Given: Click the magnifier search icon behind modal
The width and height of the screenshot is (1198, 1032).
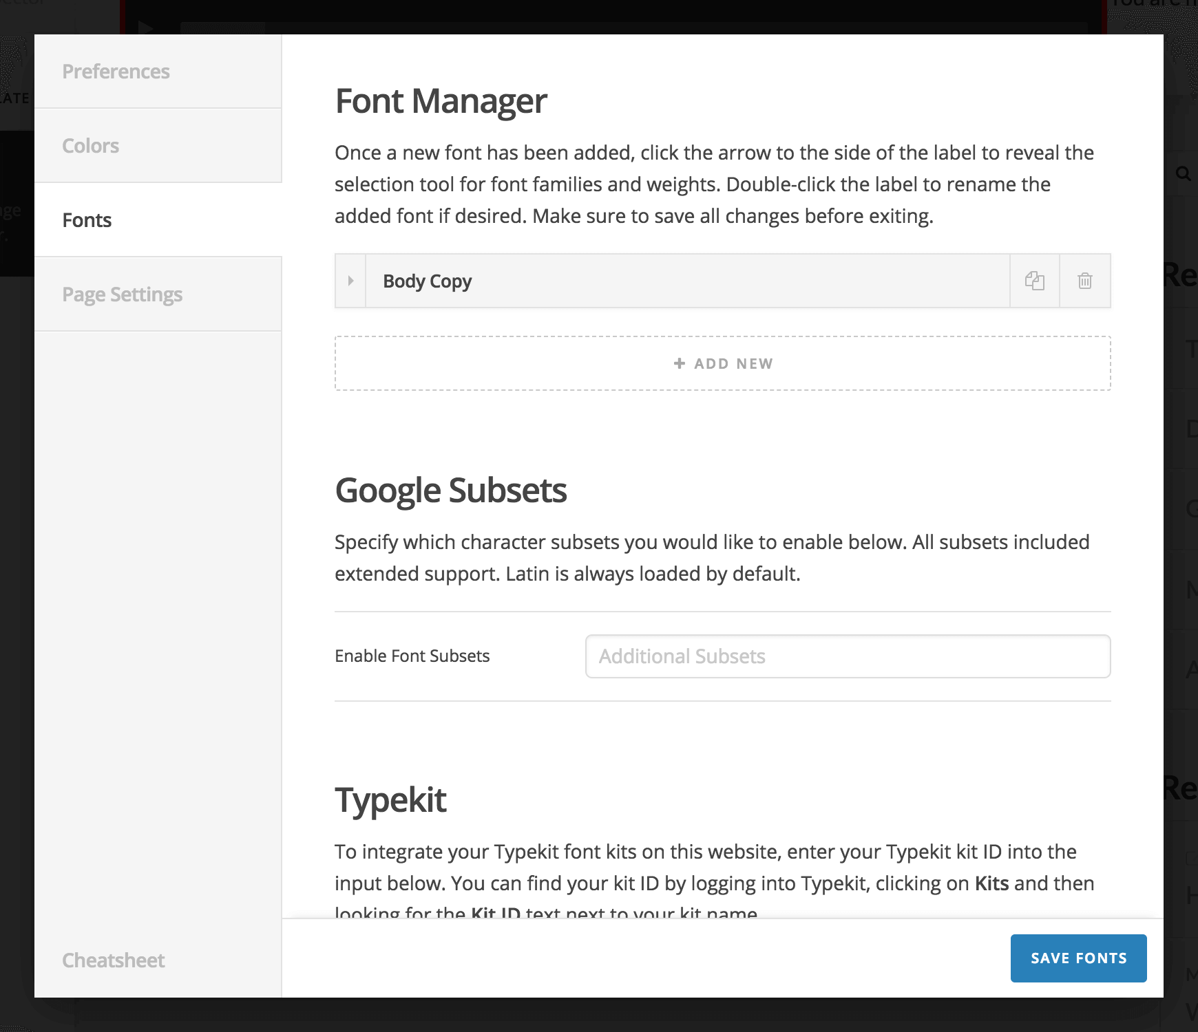Looking at the screenshot, I should coord(1183,173).
